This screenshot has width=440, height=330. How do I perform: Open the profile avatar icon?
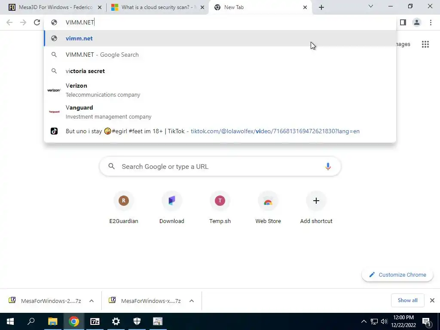[x=417, y=22]
